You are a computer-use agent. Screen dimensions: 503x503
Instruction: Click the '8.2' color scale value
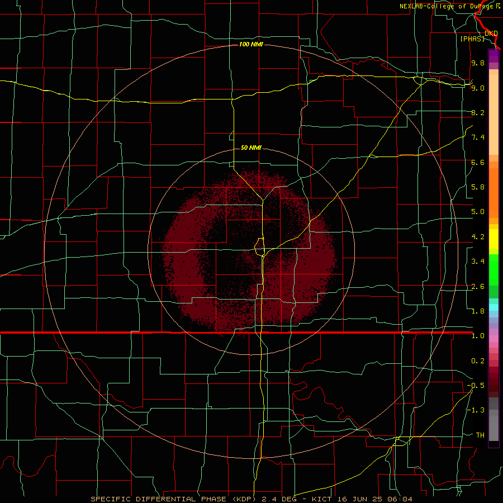point(478,112)
